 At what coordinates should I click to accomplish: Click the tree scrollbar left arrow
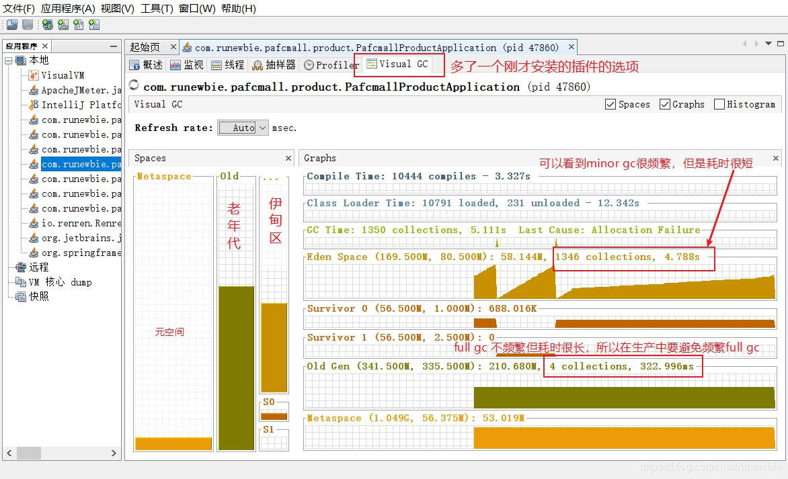(9, 453)
